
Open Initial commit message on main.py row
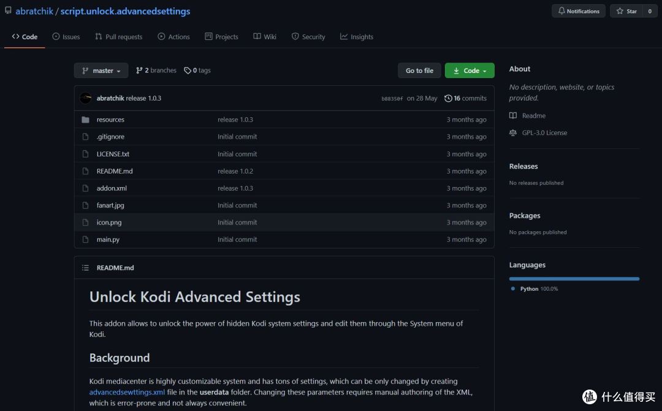[x=237, y=239]
